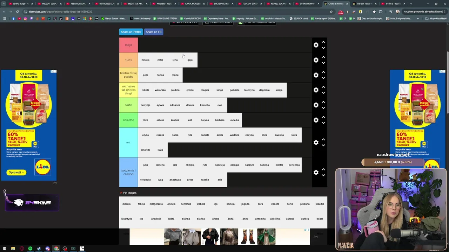
Task: Open Opera from the taskbar
Action: point(22,248)
